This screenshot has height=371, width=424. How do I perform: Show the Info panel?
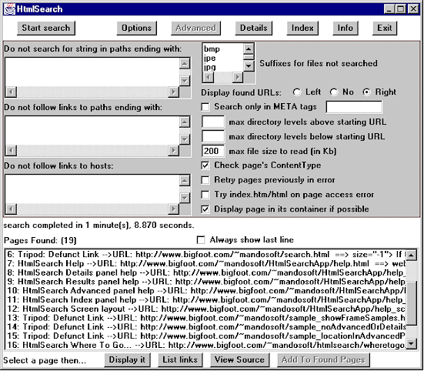(x=346, y=28)
